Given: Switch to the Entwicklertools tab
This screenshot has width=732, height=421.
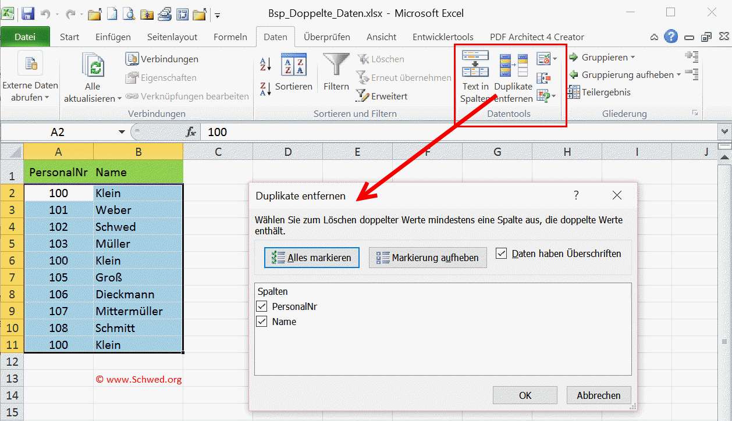Looking at the screenshot, I should (x=443, y=37).
